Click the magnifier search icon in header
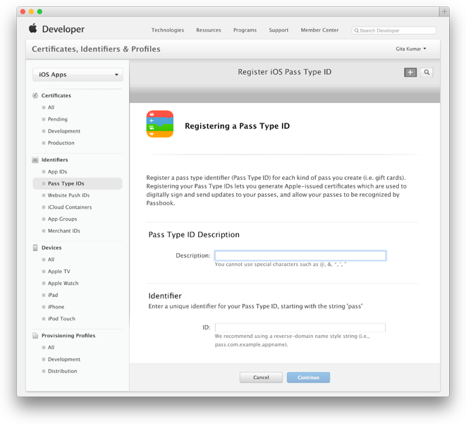 (x=427, y=72)
